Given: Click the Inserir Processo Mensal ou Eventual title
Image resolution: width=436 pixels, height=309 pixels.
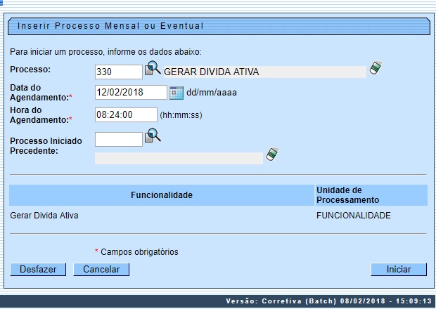Looking at the screenshot, I should click(x=110, y=26).
